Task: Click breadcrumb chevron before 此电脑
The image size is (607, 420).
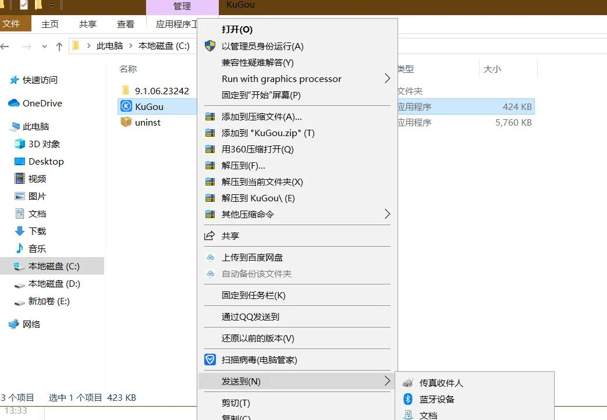Action: [x=88, y=46]
